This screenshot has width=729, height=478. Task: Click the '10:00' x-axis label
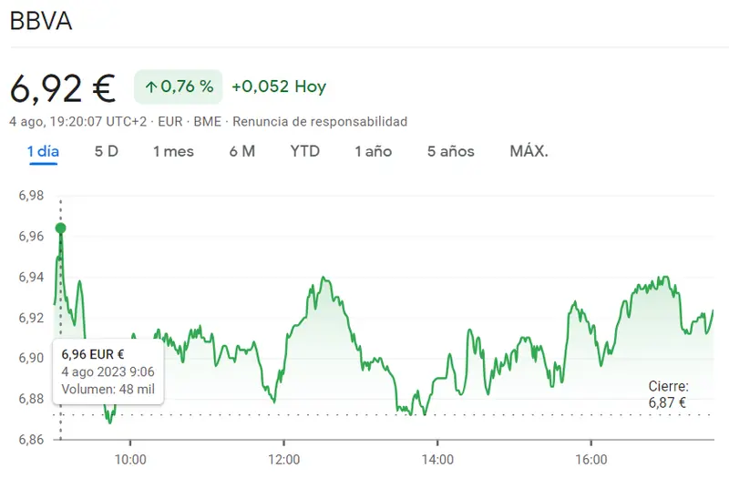point(130,460)
